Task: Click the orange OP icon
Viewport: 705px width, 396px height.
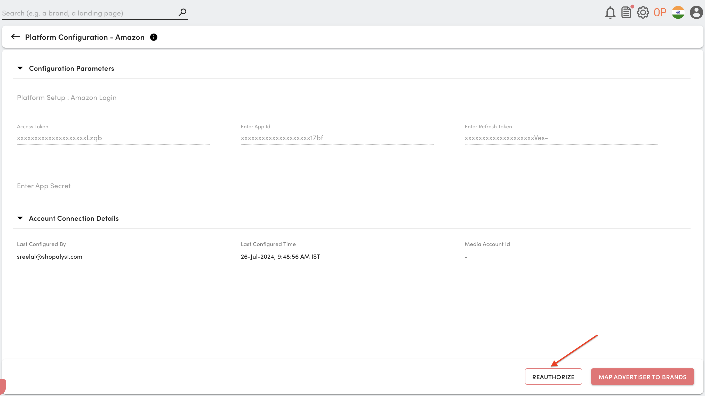Action: 660,13
